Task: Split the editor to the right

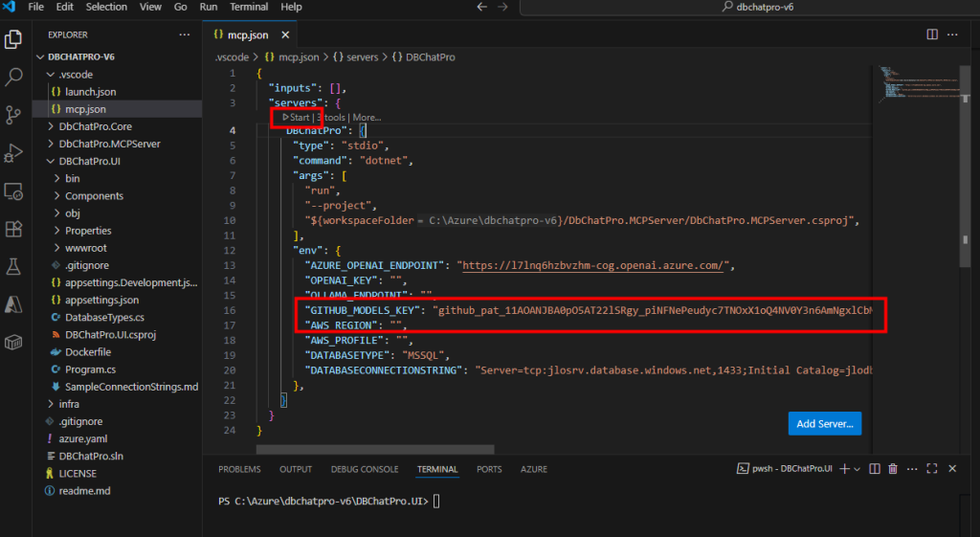Action: (x=932, y=35)
